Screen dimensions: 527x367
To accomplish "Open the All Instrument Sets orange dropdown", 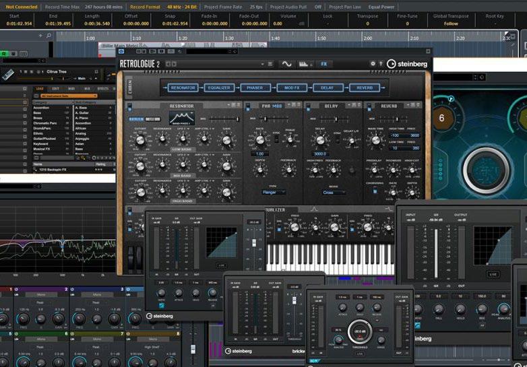I will 69,96.
